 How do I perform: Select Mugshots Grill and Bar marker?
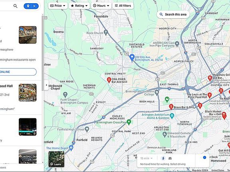[x=210, y=78]
